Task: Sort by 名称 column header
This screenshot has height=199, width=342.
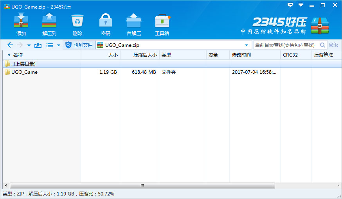Action: click(41, 55)
